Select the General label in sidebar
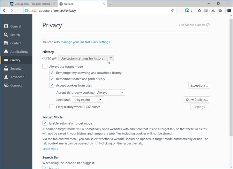Viewport: 233px width, 169px height. 16,26
